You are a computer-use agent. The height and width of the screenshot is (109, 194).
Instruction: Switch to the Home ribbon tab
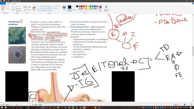(8, 4)
